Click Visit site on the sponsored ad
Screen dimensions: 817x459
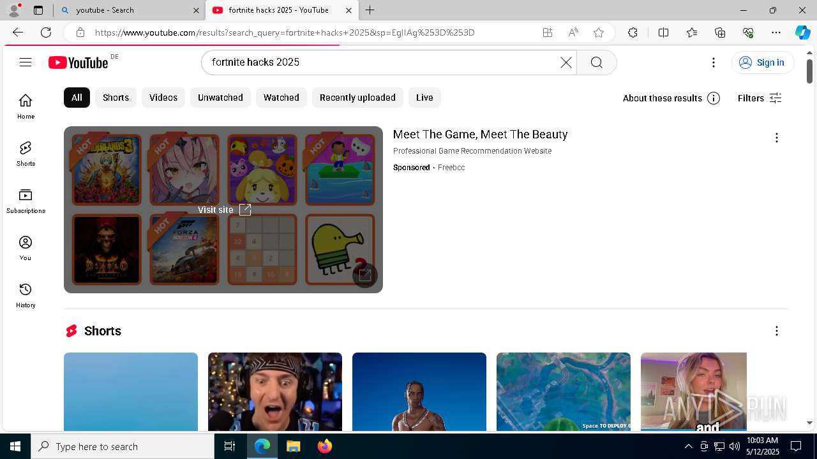coord(224,210)
